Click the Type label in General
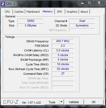Image resolution: width=106 pixels, height=108 pixels. coord(11,21)
